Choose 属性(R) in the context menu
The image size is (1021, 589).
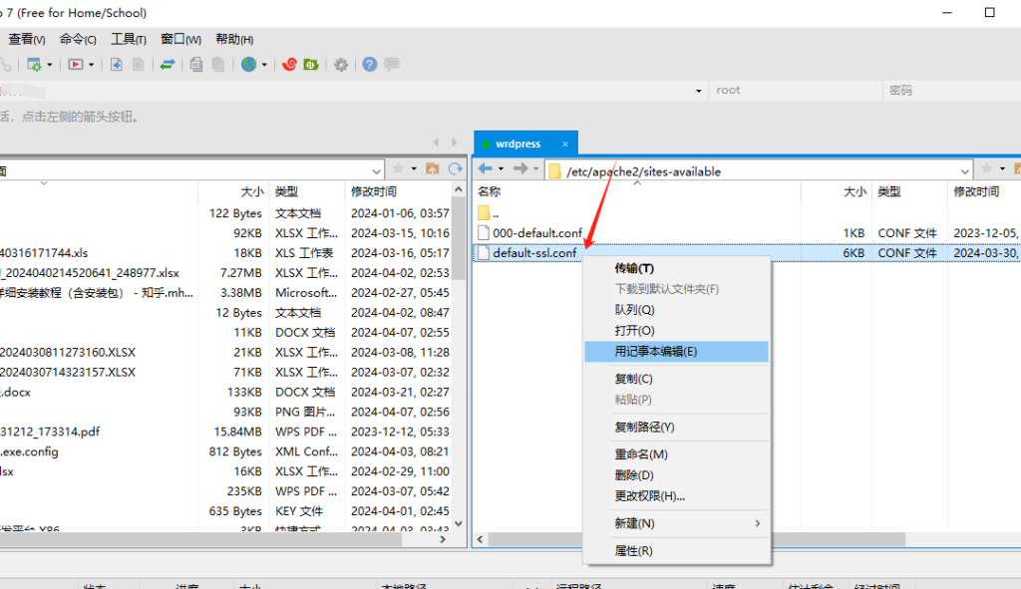pos(677,550)
